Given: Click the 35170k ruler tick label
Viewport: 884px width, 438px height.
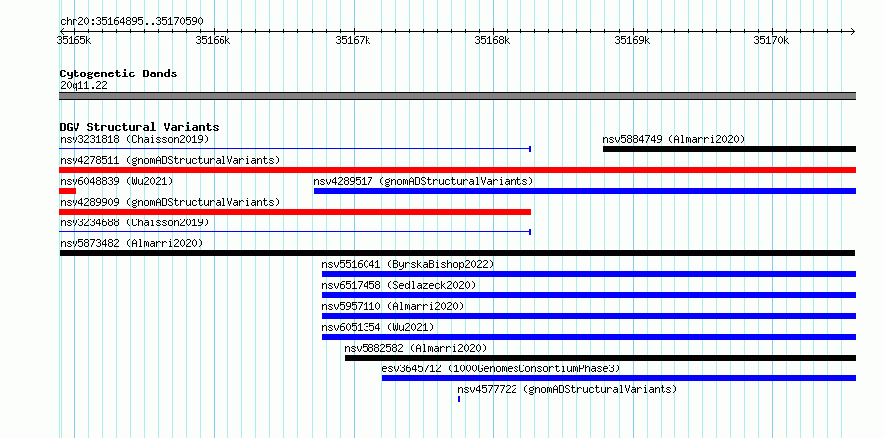Looking at the screenshot, I should click(771, 40).
